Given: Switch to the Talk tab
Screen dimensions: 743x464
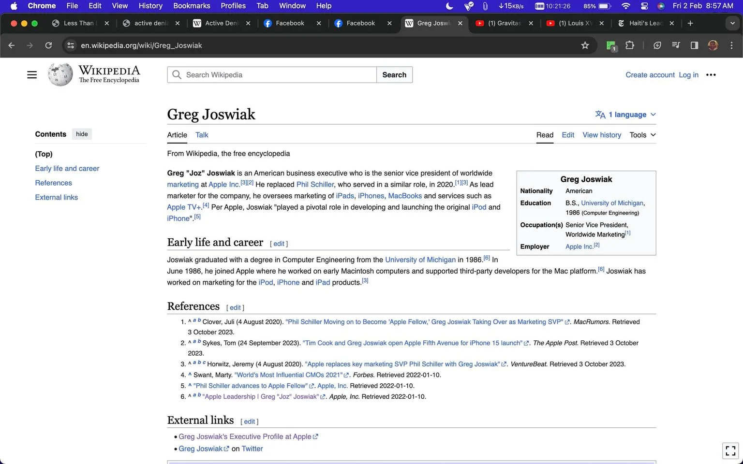Looking at the screenshot, I should coord(202,135).
